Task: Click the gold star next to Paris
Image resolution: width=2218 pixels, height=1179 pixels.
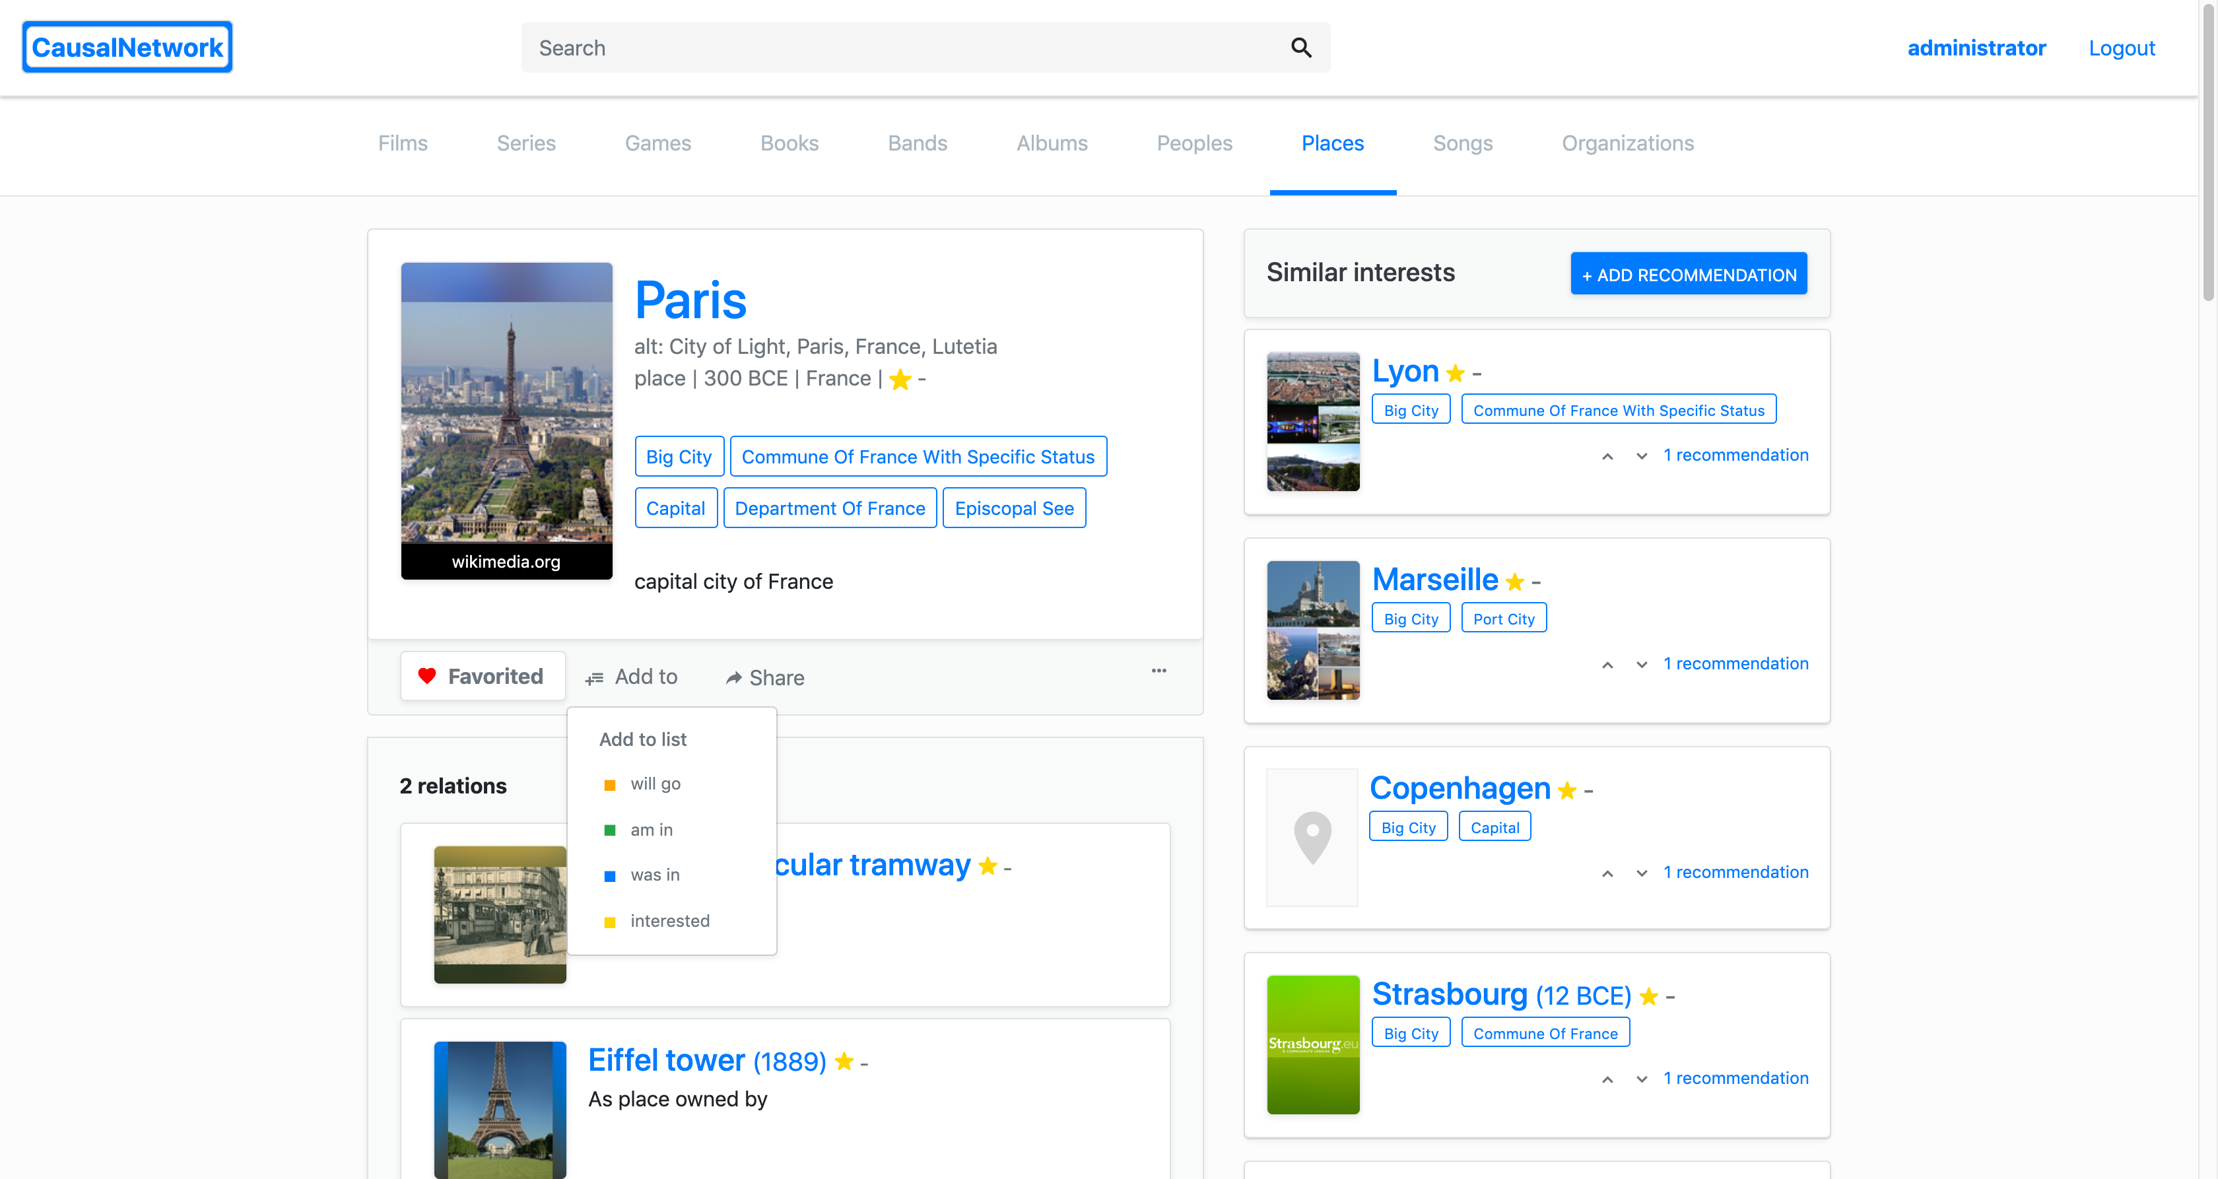Action: point(900,380)
